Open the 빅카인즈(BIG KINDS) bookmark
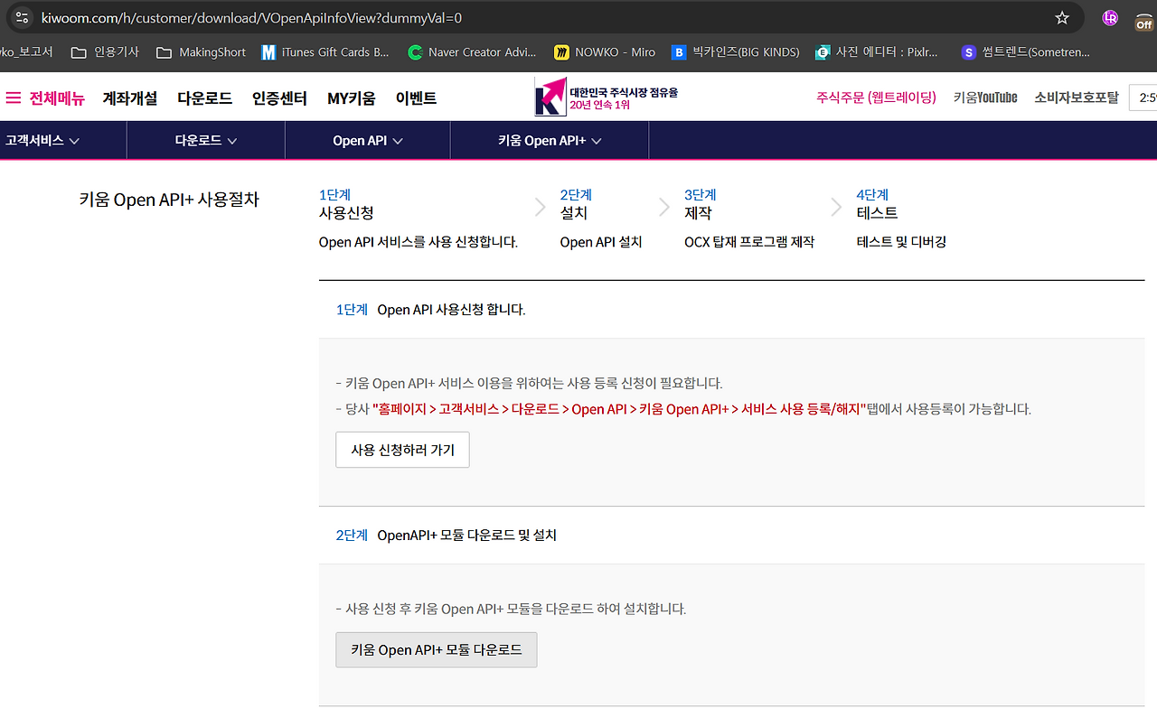The width and height of the screenshot is (1157, 708). (736, 52)
